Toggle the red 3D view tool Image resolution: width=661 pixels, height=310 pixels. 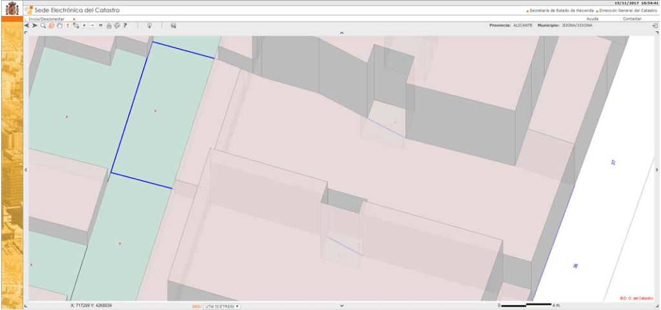pyautogui.click(x=50, y=25)
